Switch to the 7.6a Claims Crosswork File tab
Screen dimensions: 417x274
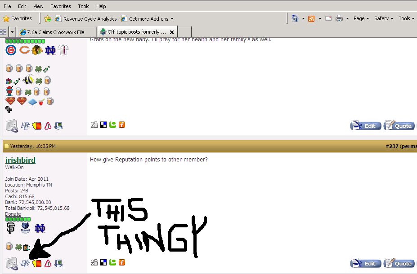56,32
